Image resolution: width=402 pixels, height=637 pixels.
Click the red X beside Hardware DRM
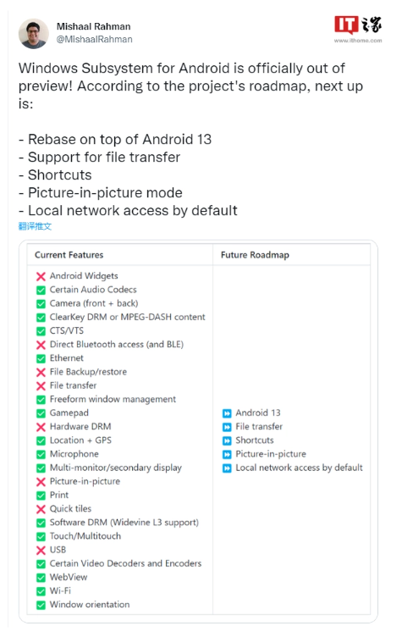tap(41, 427)
